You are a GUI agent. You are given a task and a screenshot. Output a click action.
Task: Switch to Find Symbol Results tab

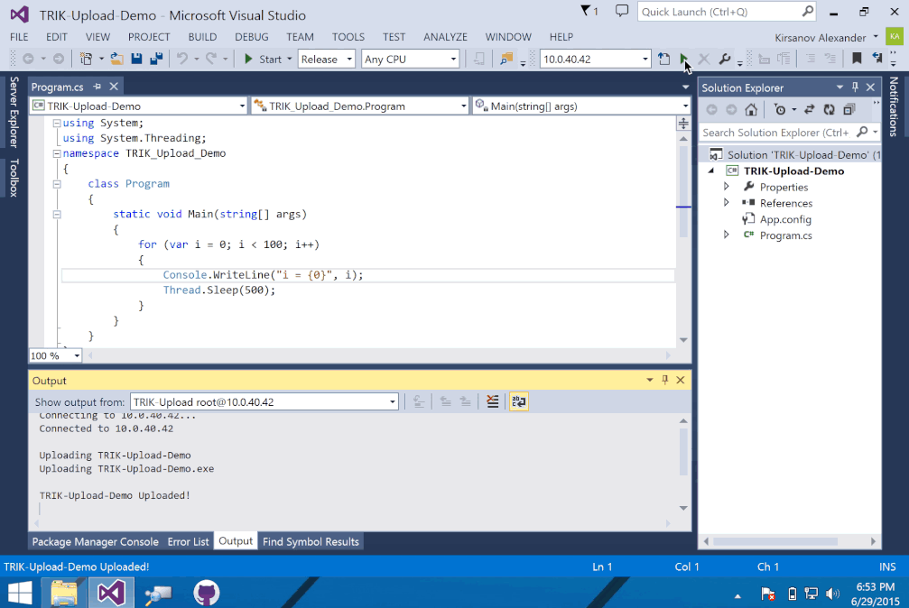coord(311,541)
